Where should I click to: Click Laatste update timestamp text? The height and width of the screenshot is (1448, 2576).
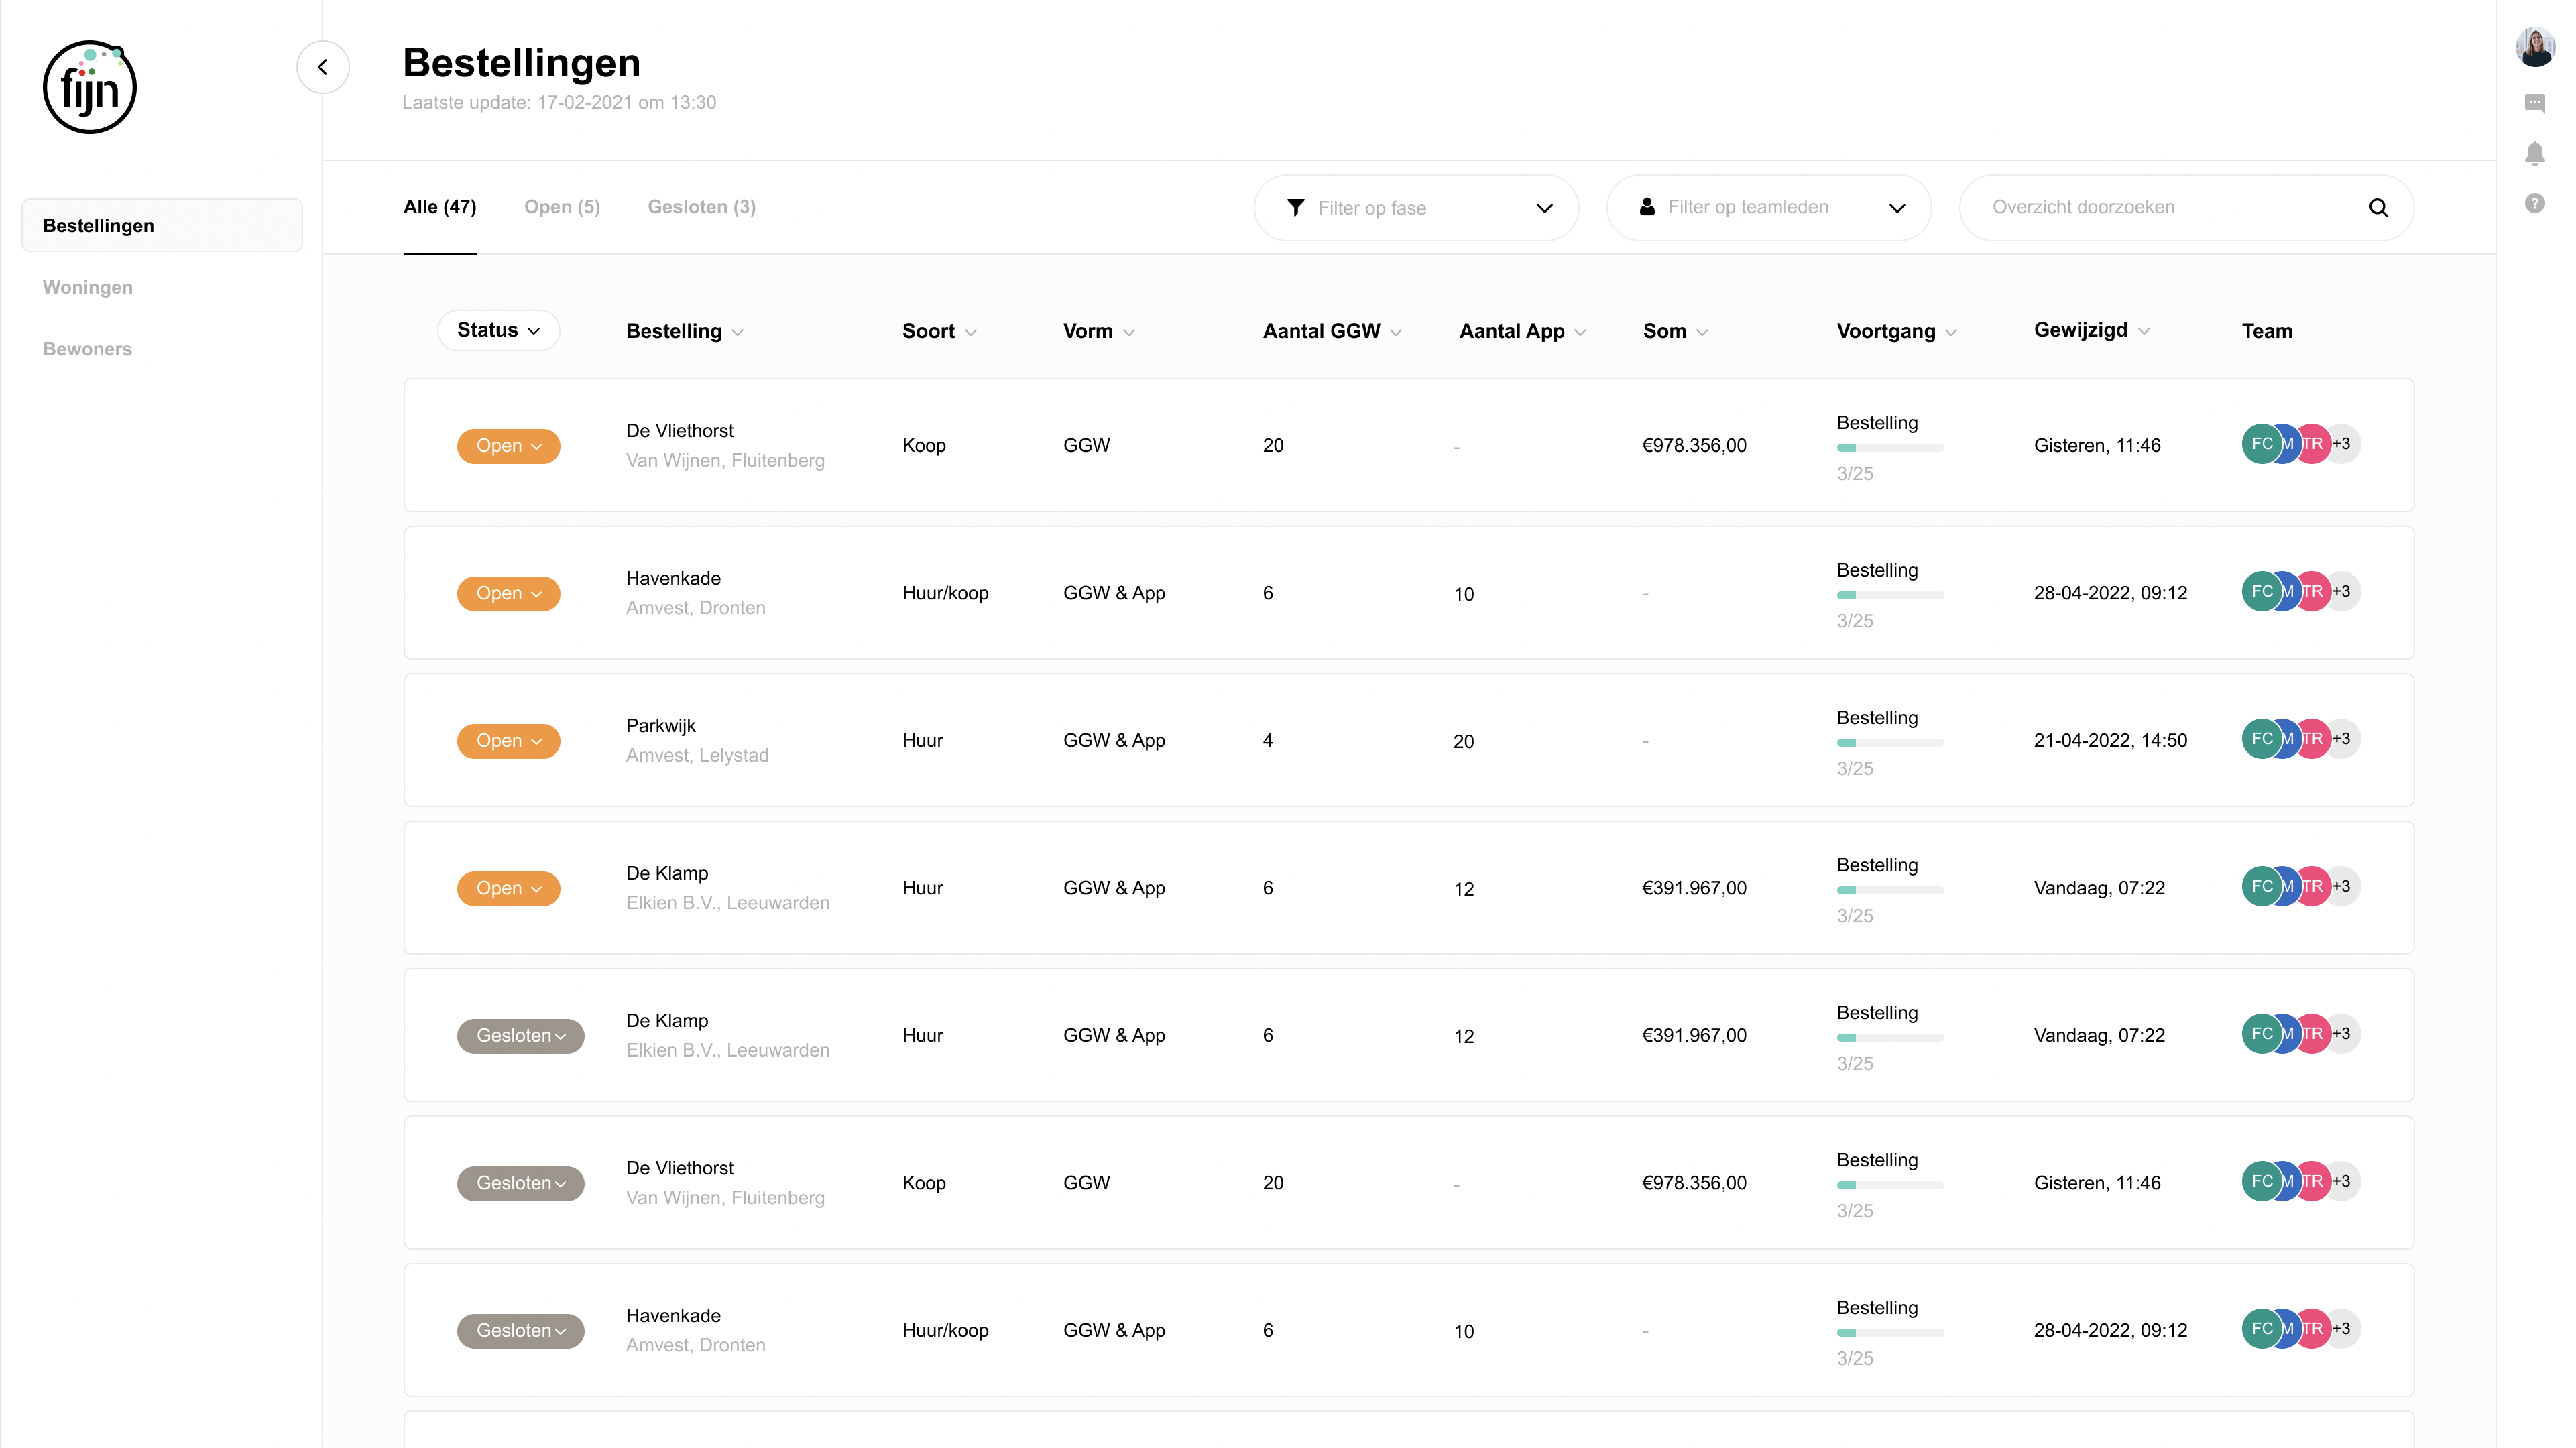click(x=559, y=102)
